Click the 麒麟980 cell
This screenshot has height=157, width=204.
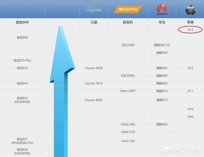pyautogui.click(x=162, y=76)
